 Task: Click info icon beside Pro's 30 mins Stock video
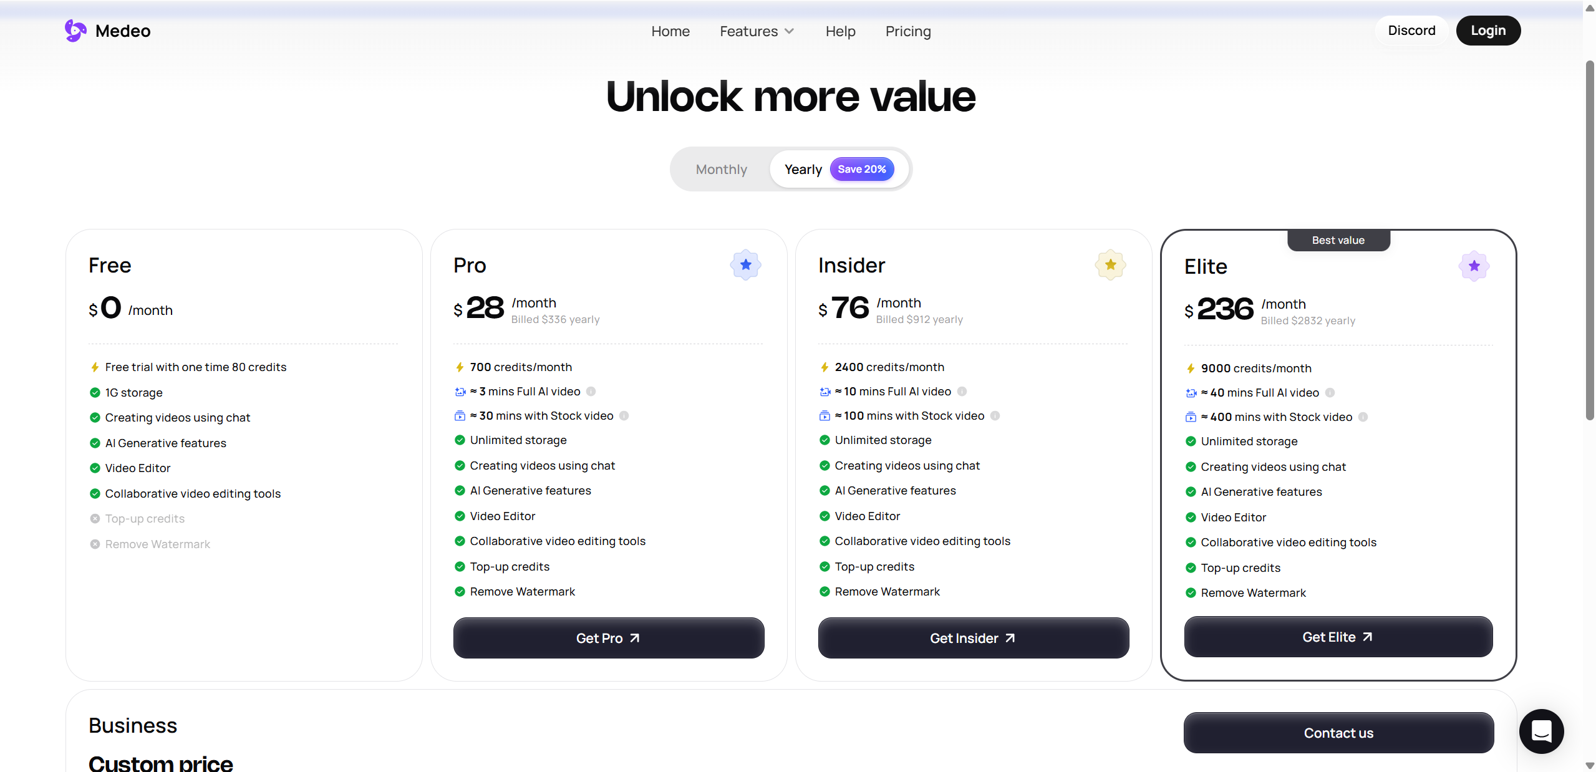coord(624,416)
